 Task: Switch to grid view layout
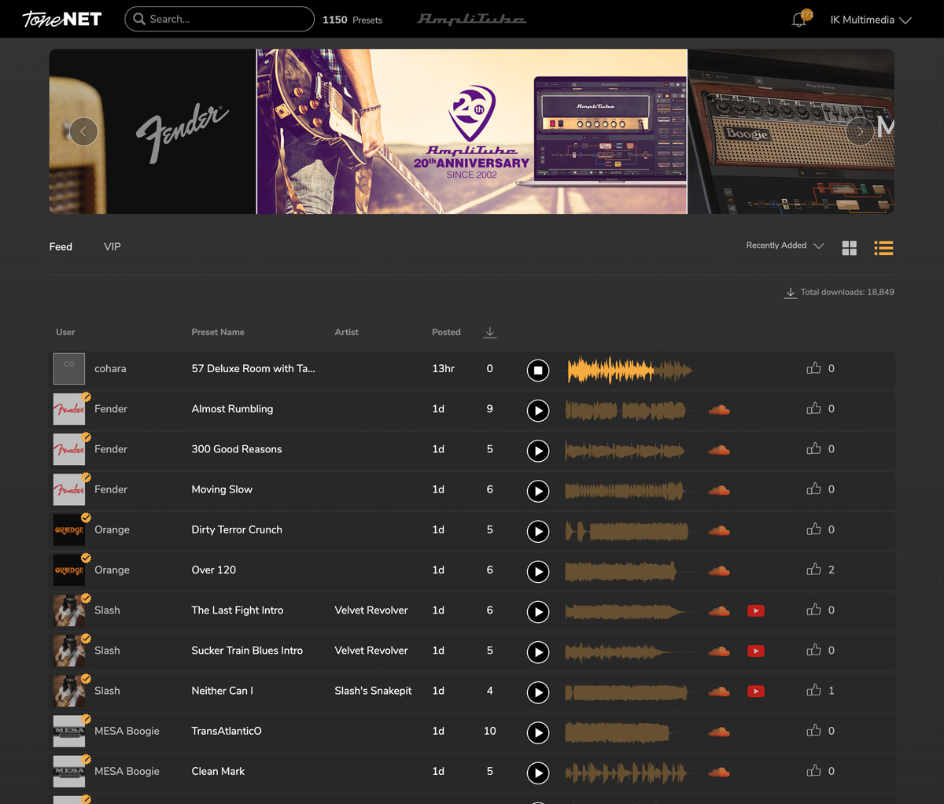(x=850, y=248)
